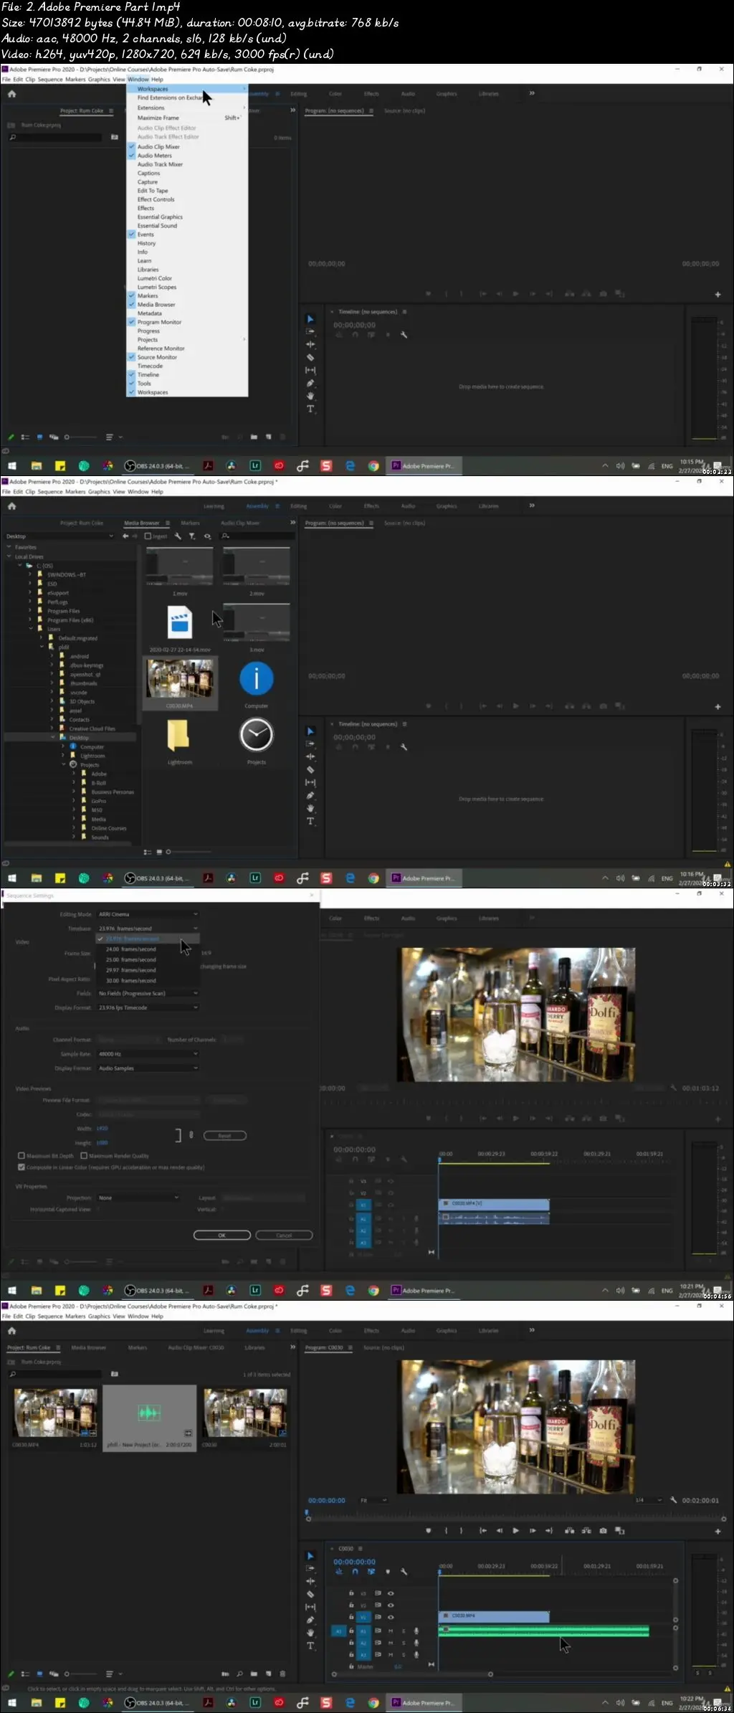This screenshot has width=734, height=1713.
Task: Click Effect Controls in the Window menu
Action: (x=156, y=199)
